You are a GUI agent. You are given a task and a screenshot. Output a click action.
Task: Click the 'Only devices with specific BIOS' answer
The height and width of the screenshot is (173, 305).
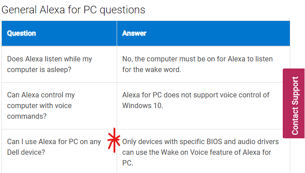pyautogui.click(x=200, y=152)
